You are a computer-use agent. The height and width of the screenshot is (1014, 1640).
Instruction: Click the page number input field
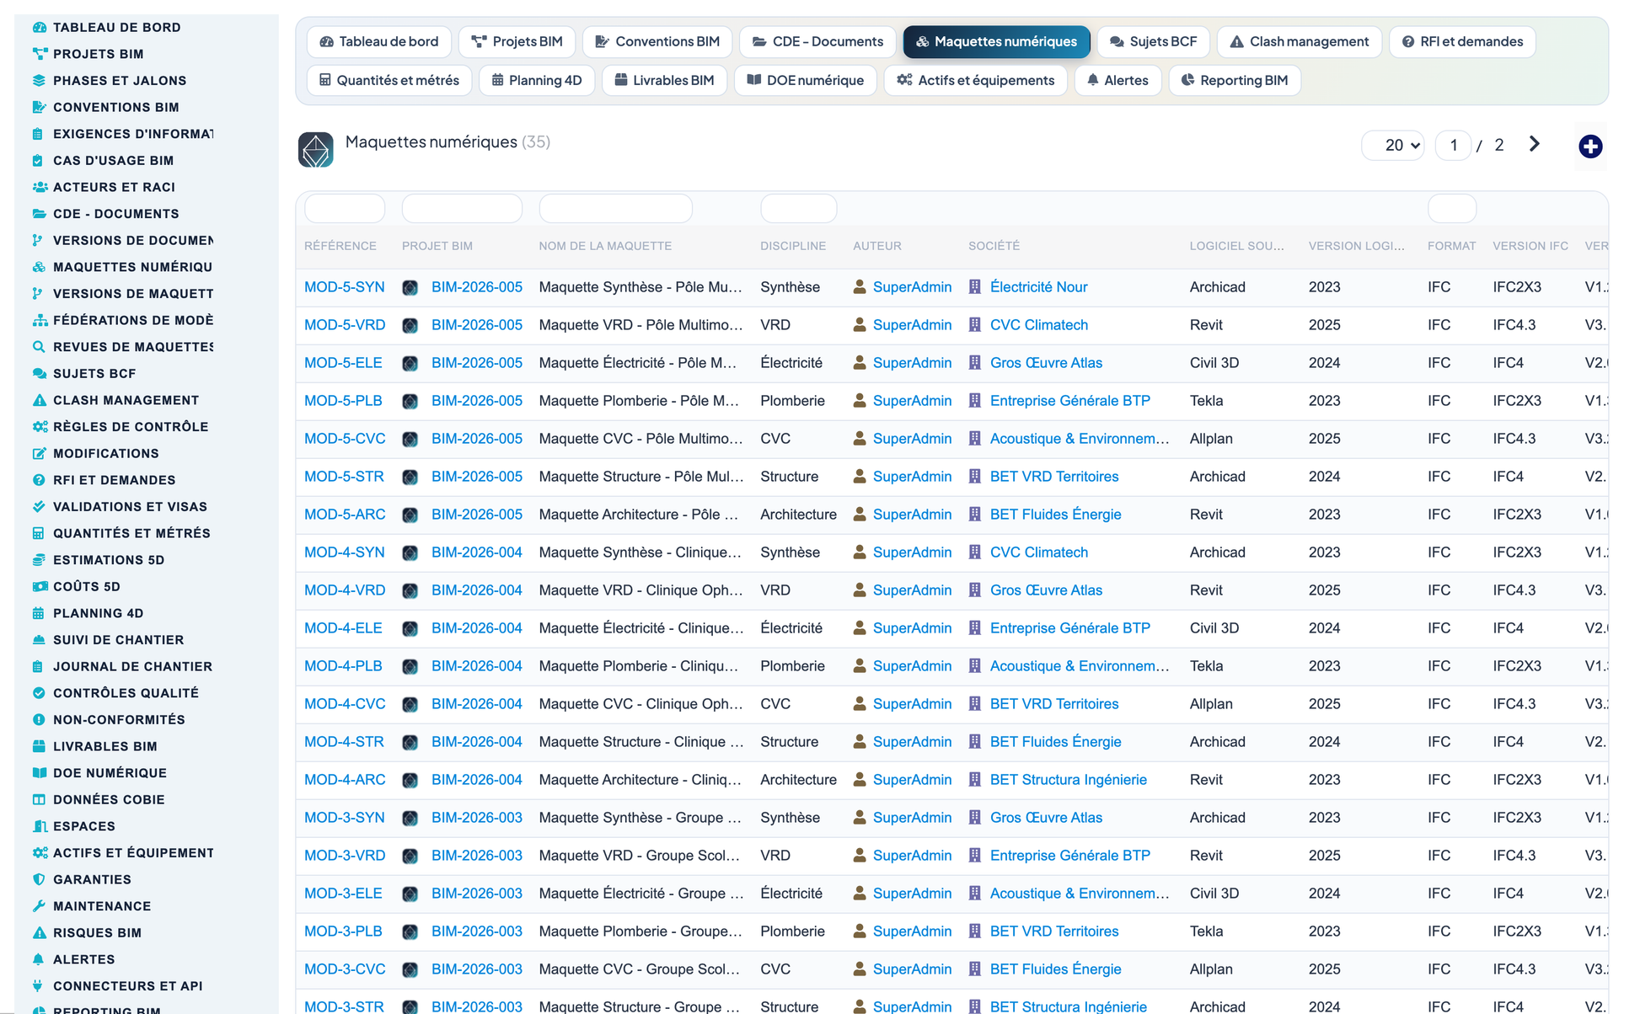1453,146
